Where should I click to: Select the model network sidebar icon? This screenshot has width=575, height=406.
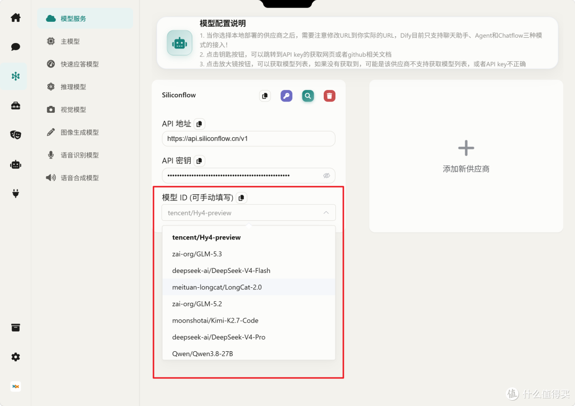pyautogui.click(x=15, y=76)
